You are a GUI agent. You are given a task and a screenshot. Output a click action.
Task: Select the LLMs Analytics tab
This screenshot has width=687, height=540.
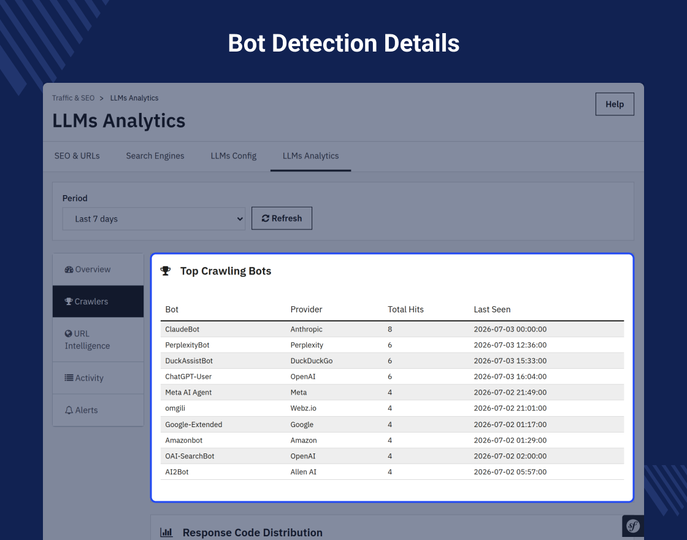[310, 156]
